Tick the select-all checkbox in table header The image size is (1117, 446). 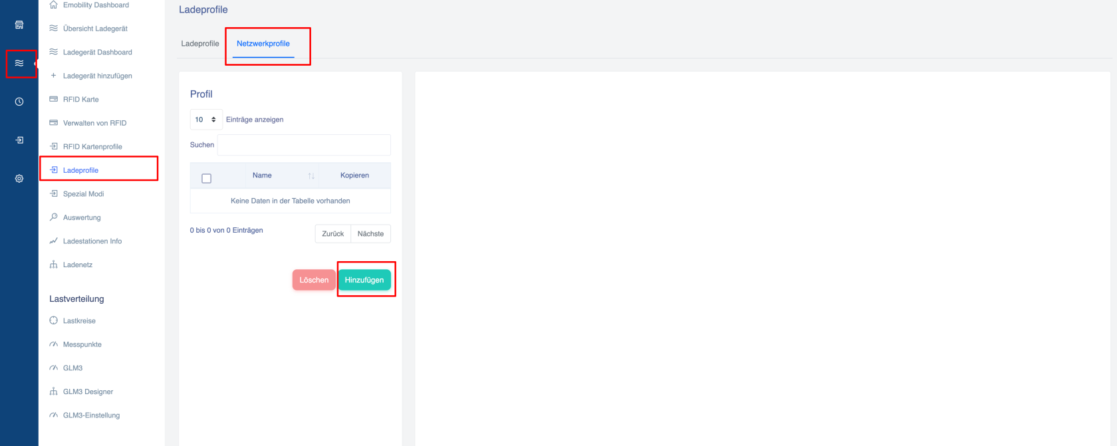[x=206, y=178]
